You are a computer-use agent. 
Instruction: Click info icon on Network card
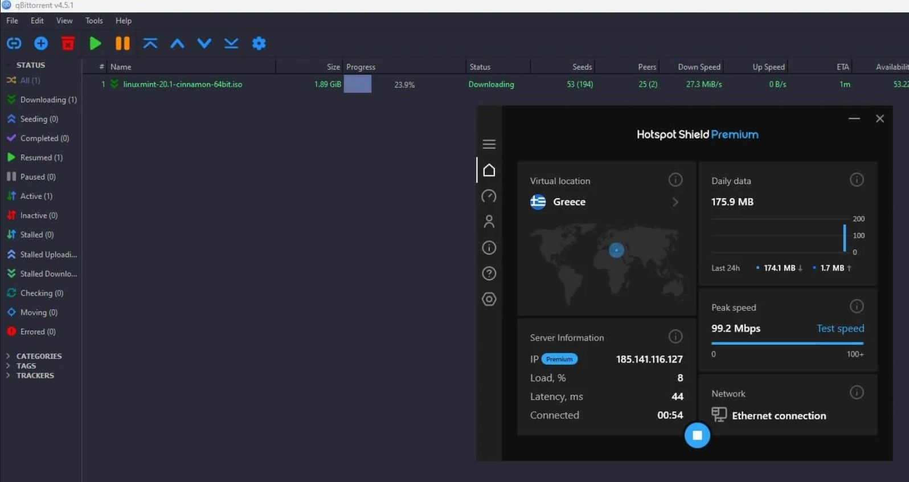point(857,393)
